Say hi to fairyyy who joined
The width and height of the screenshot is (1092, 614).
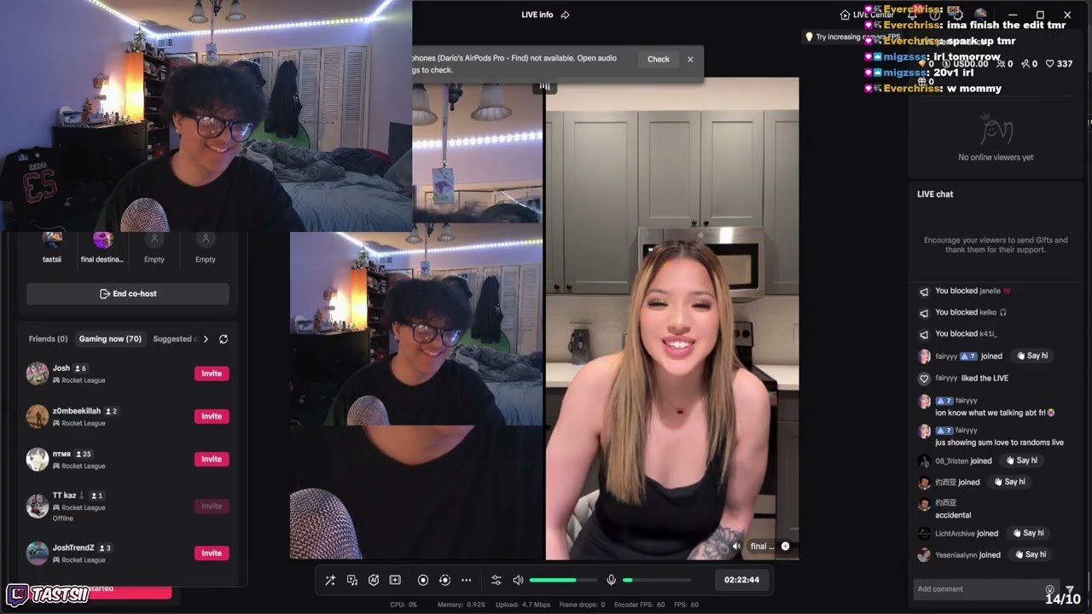[1031, 356]
